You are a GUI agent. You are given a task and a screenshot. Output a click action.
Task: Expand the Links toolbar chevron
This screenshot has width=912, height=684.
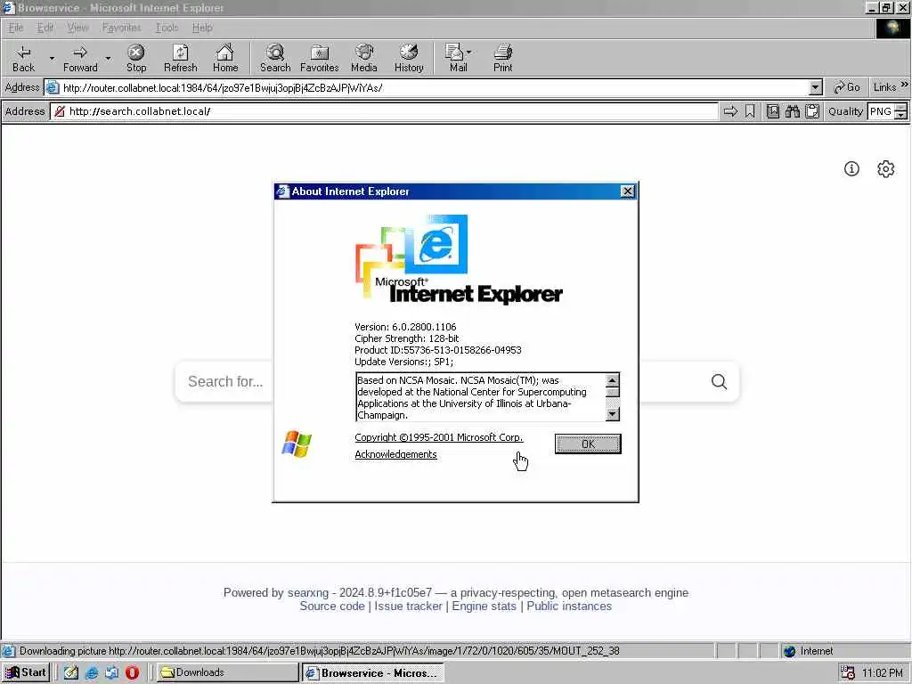(x=905, y=85)
